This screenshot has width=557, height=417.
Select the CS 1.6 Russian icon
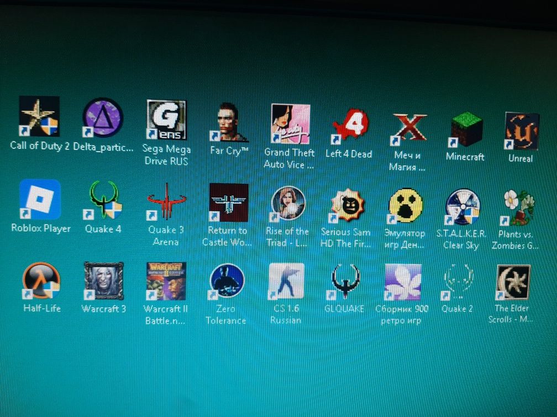[x=286, y=281]
